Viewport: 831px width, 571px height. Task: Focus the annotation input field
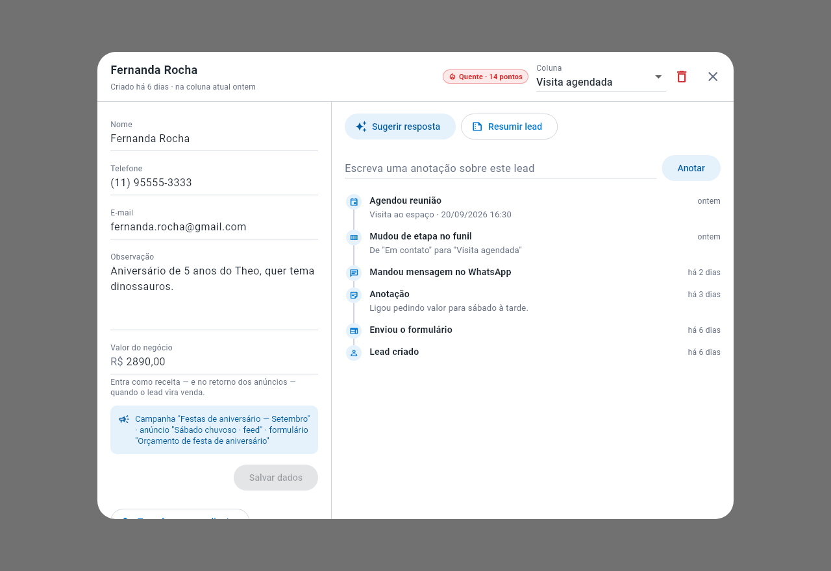point(501,169)
